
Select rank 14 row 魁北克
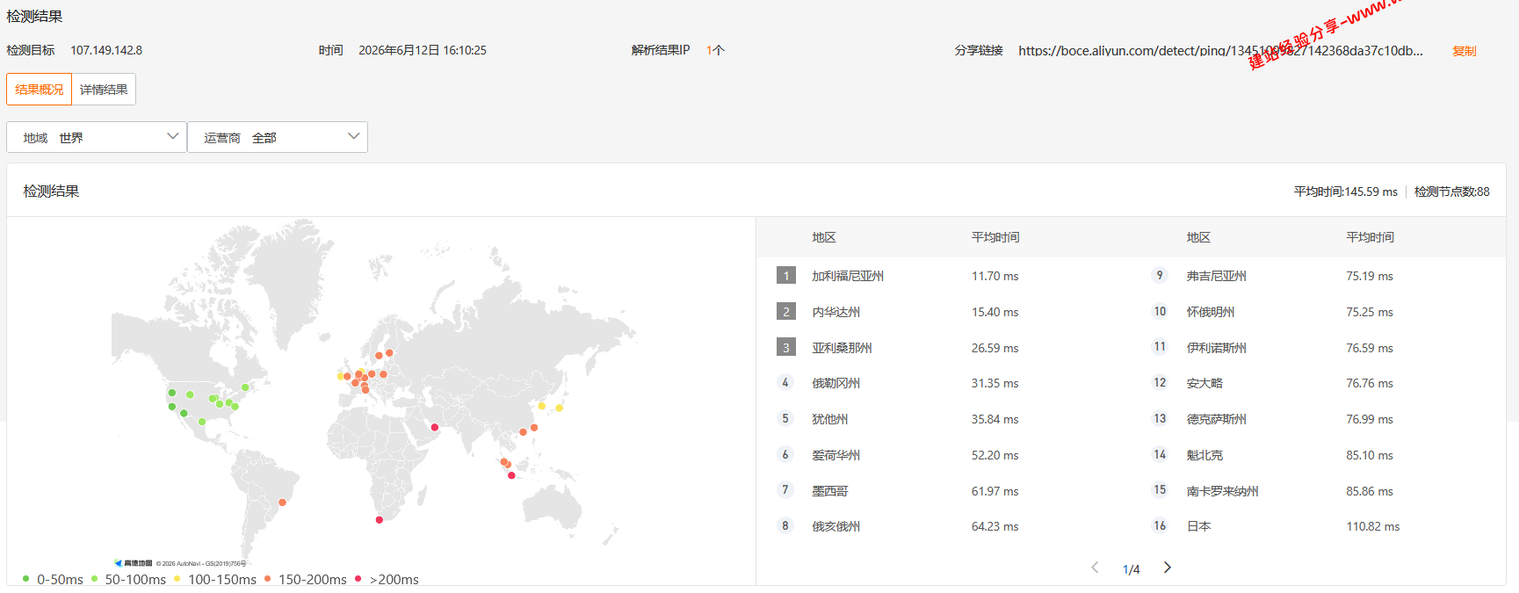(1318, 455)
